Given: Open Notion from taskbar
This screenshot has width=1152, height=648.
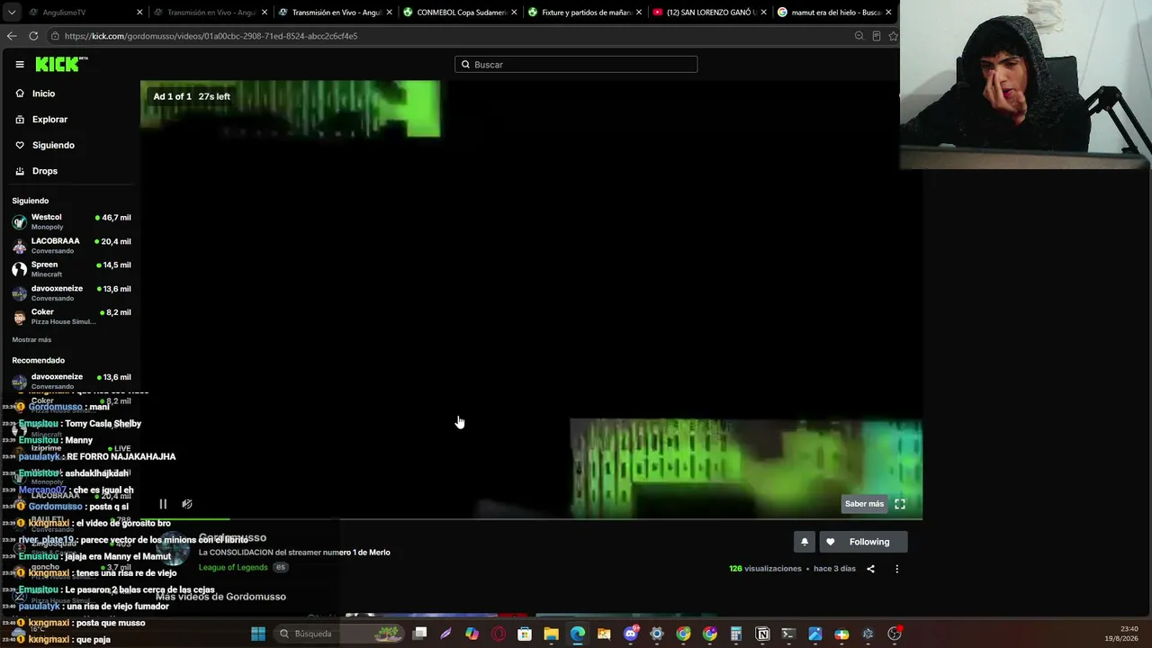Looking at the screenshot, I should tap(762, 634).
